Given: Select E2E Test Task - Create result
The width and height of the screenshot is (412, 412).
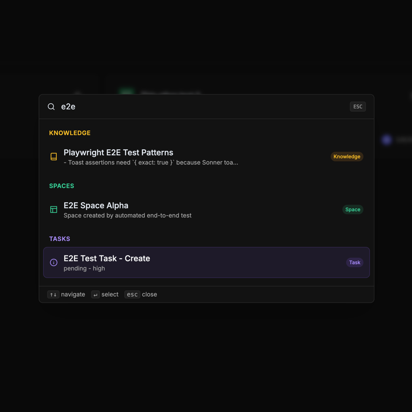Looking at the screenshot, I should pyautogui.click(x=206, y=262).
